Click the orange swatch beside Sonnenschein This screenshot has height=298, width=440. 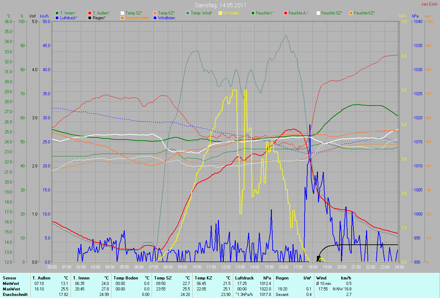(x=122, y=18)
